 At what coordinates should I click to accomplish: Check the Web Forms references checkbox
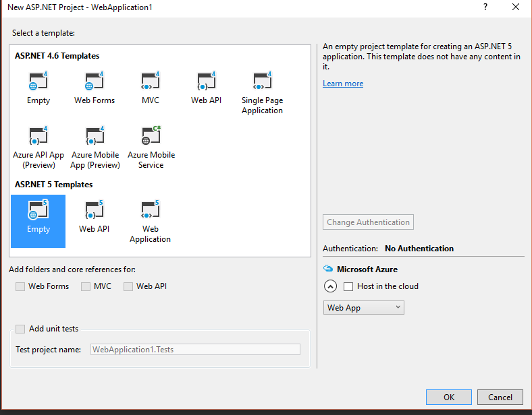click(20, 287)
